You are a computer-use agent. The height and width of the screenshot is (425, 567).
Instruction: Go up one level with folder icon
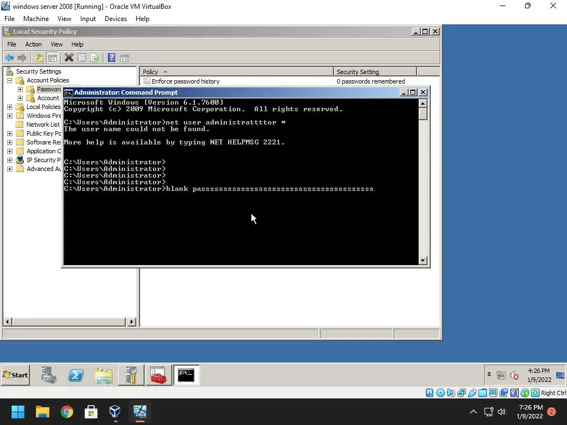[x=39, y=58]
